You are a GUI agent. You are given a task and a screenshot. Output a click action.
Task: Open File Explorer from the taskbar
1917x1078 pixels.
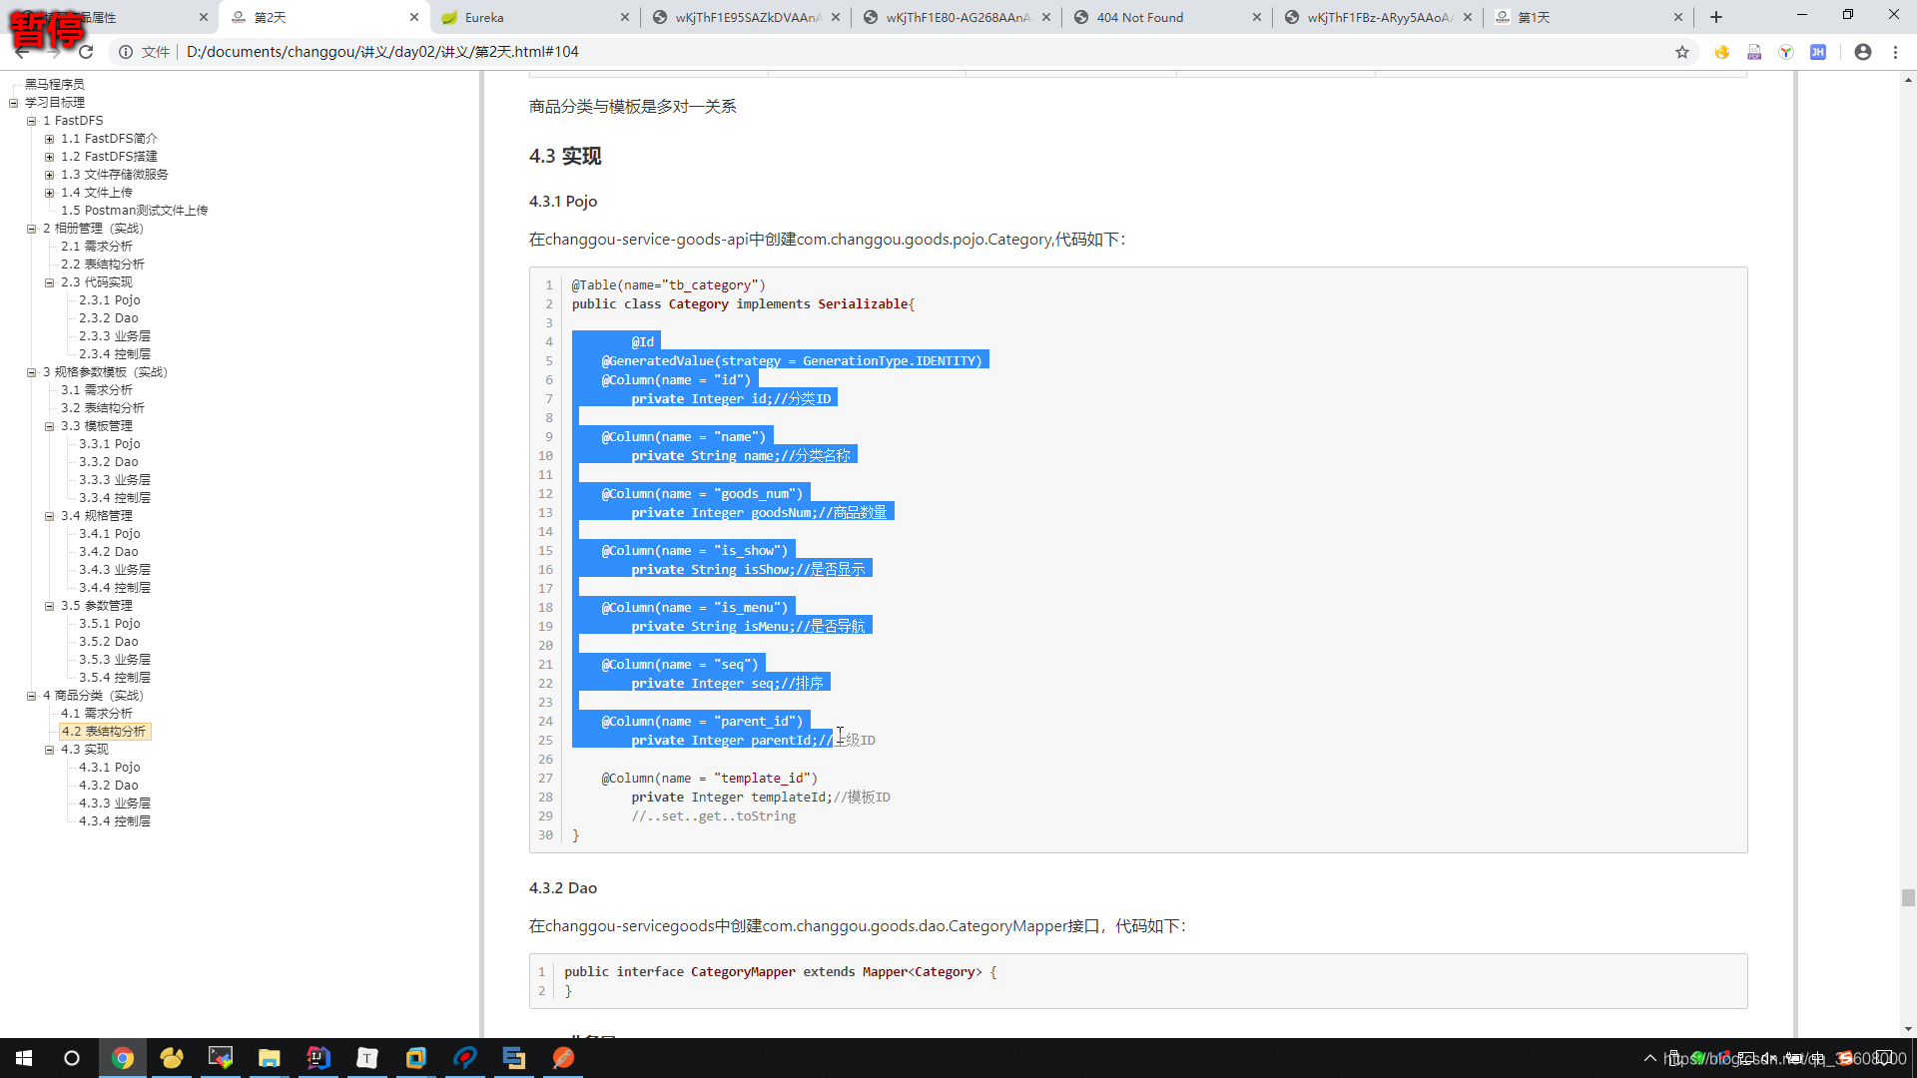(x=270, y=1058)
